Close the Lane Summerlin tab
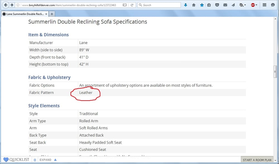The width and height of the screenshot is (279, 164). [46, 14]
